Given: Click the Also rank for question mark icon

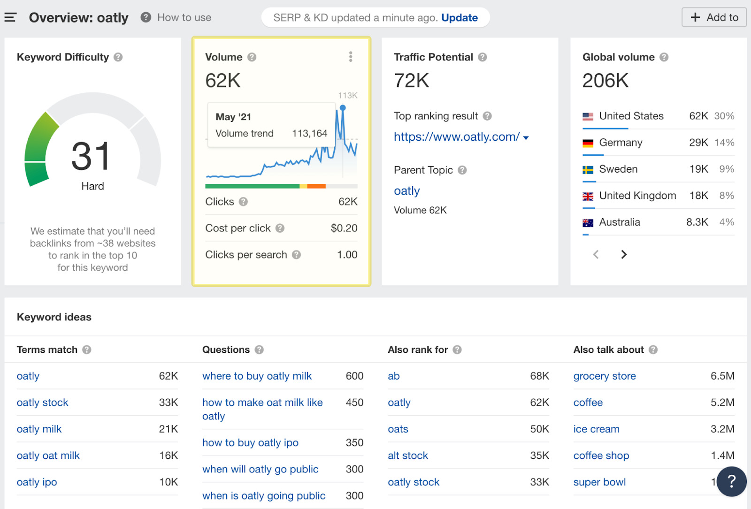Looking at the screenshot, I should (x=457, y=349).
